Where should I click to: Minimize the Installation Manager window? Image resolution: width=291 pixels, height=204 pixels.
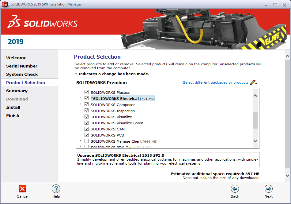pos(266,5)
